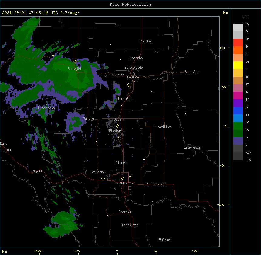Screen dimensions: 261x255
Task: Click the yellow diamond marker below Cochrane
Action: (103, 179)
